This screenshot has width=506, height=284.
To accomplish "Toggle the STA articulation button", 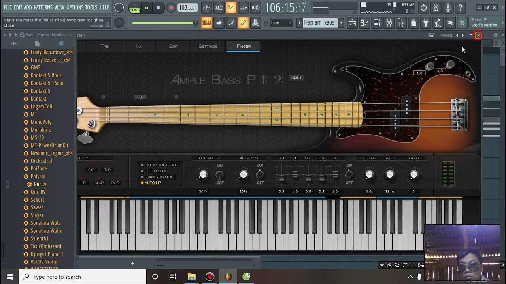I will click(91, 170).
